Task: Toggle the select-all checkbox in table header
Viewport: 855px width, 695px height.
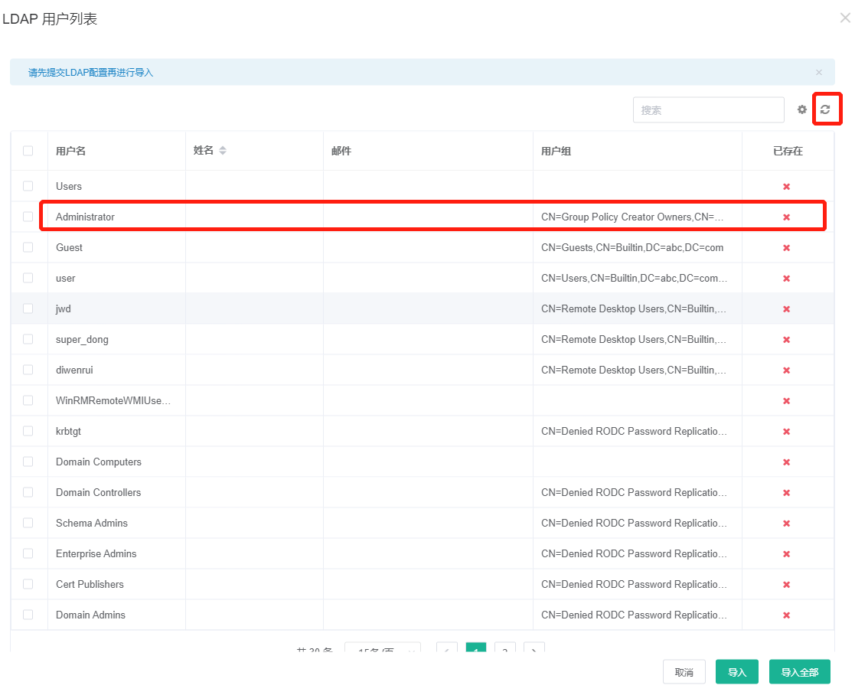Action: click(x=28, y=151)
